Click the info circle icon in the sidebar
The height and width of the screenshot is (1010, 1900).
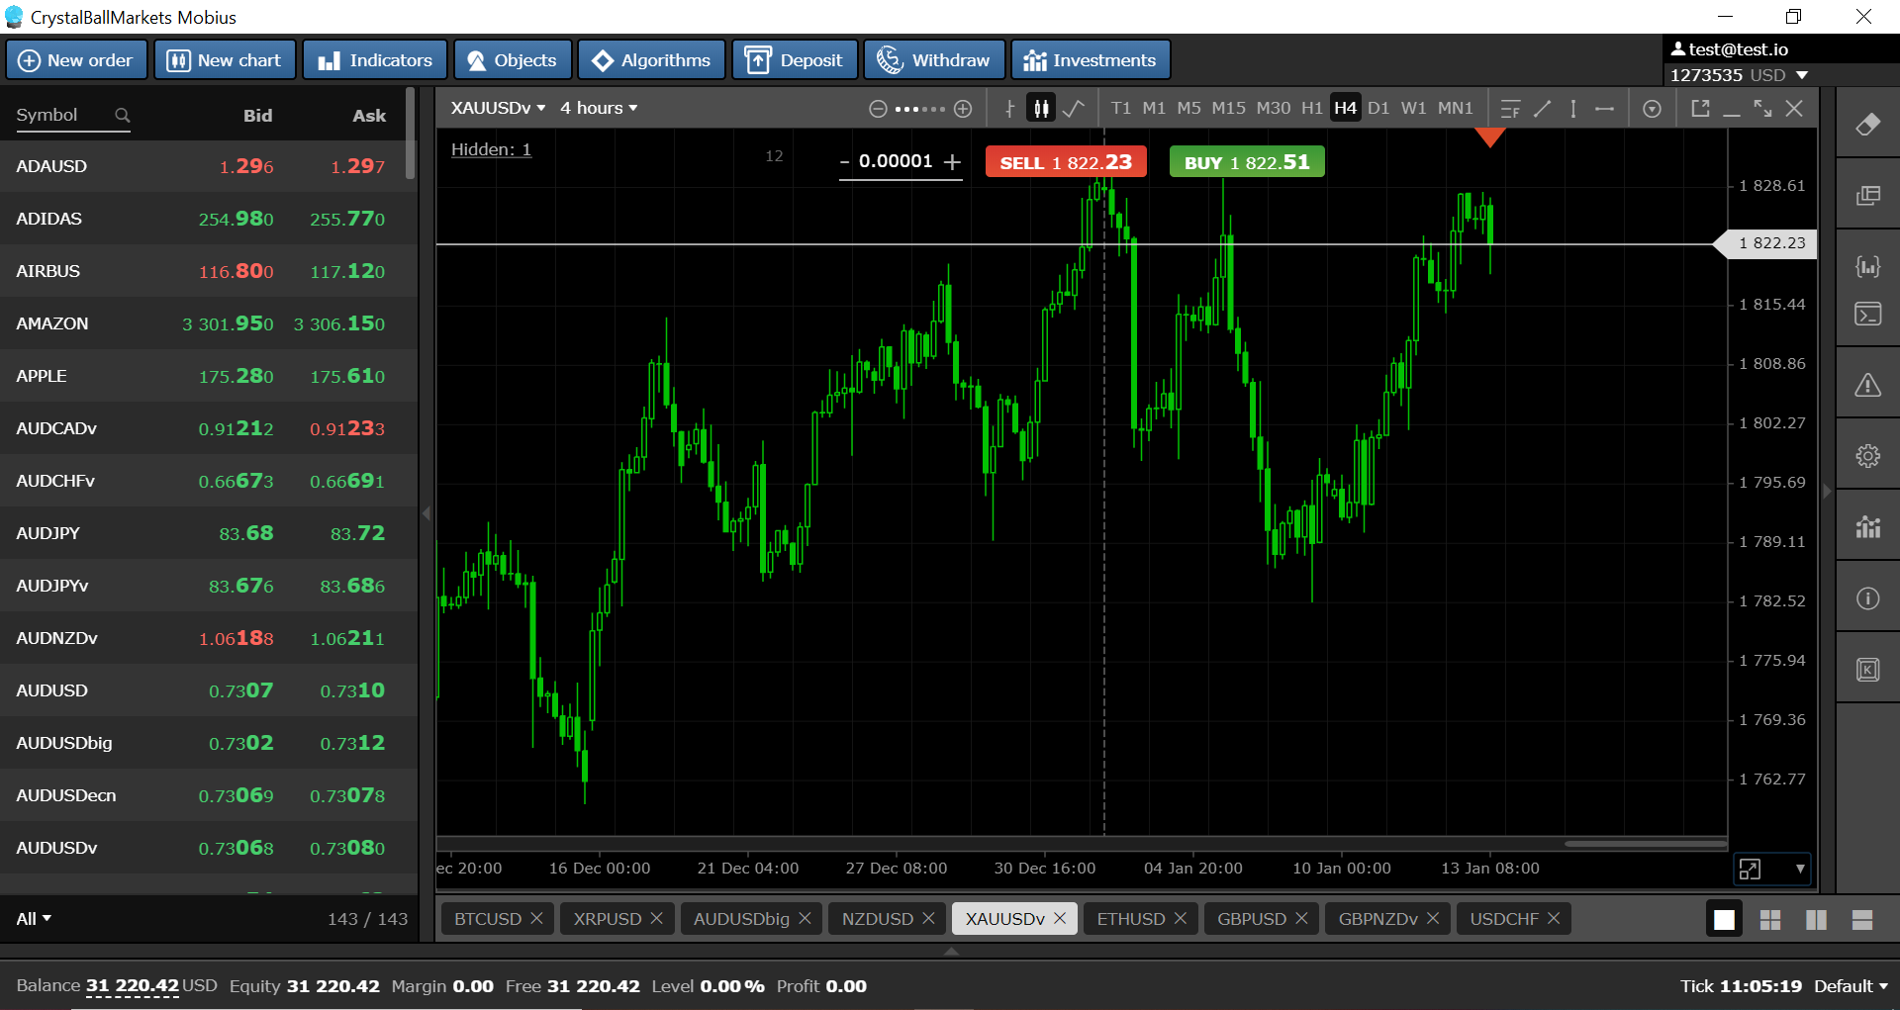1867,598
